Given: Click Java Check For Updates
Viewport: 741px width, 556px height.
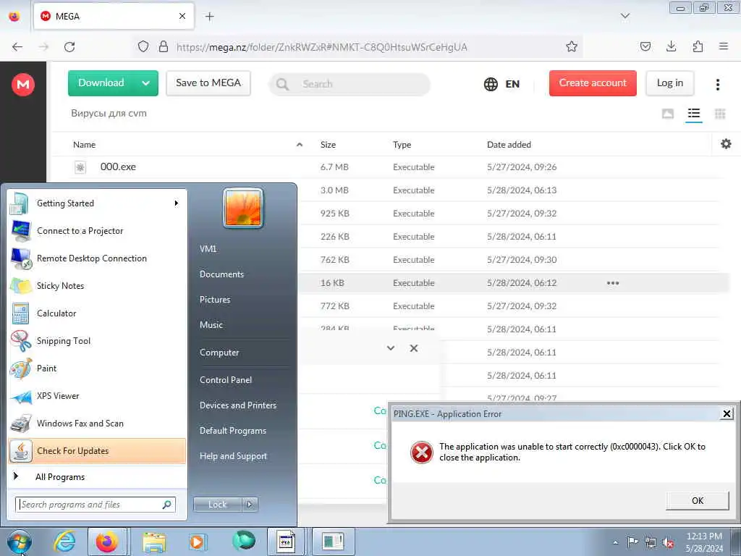Looking at the screenshot, I should point(98,451).
